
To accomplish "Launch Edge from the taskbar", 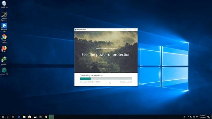I will [19, 117].
